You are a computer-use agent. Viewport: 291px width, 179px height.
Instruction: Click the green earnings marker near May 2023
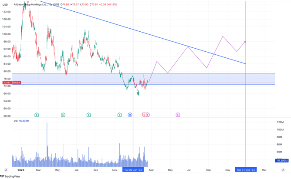pyautogui.click(x=63, y=115)
